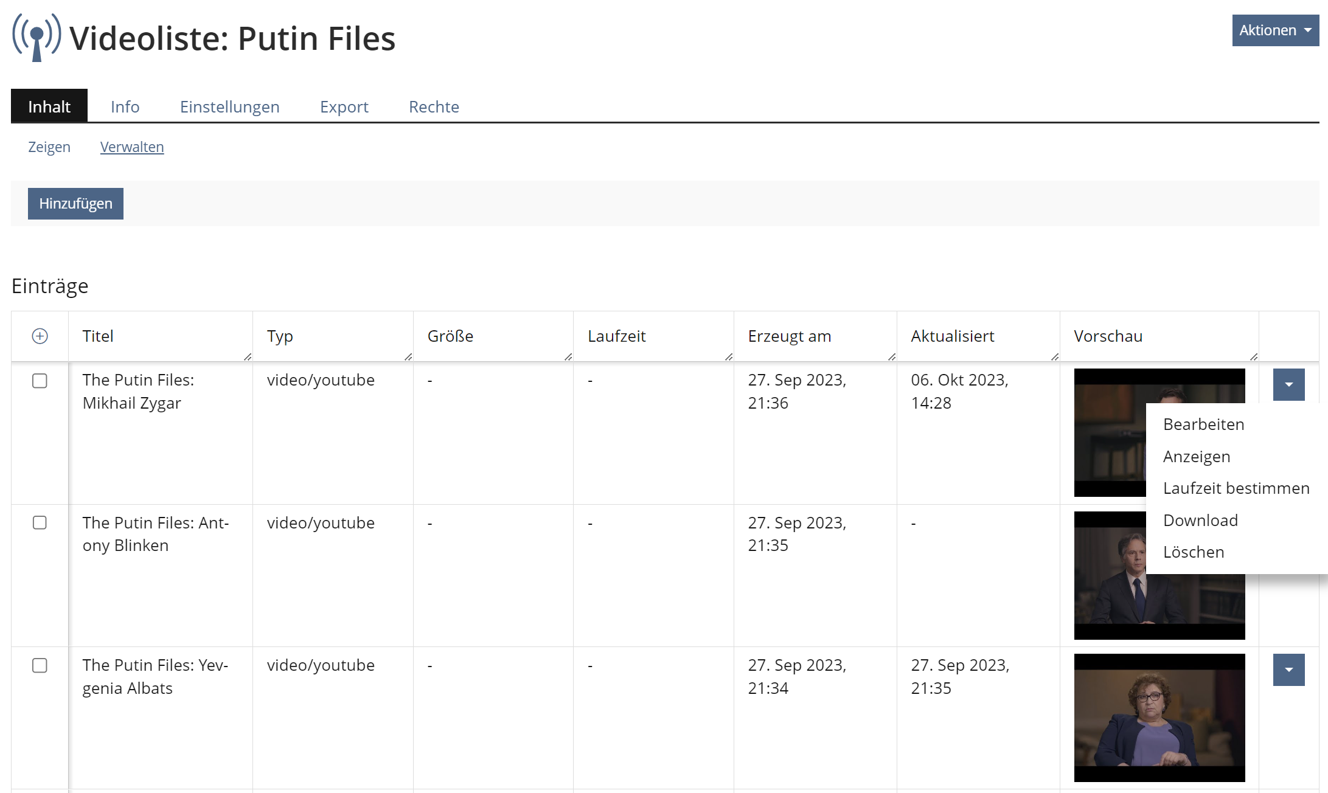Expand the Yevgenia Albats row action dropdown
Screen dimensions: 1328x793
[1288, 670]
